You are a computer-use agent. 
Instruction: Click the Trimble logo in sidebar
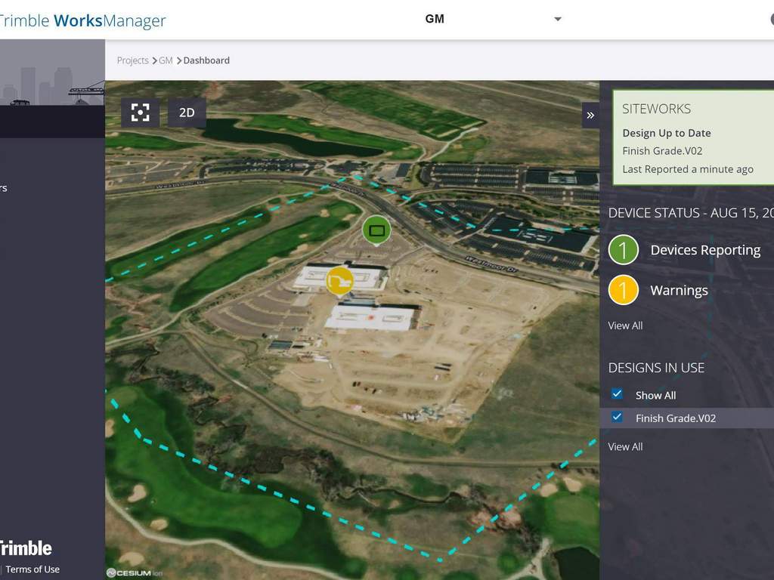(26, 548)
